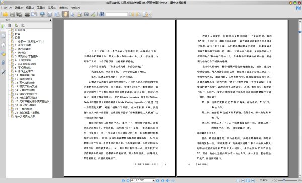
Task: Open the Attachments paperclip sidebar tab
Action: coord(3,63)
